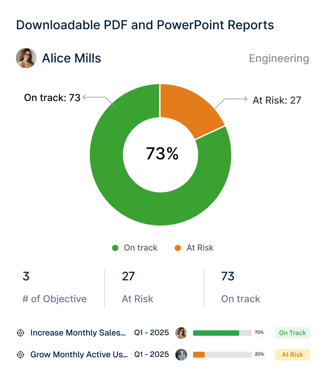The height and width of the screenshot is (380, 326).
Task: Expand the truncated Increase Monthly Sales objective name
Action: tap(78, 333)
